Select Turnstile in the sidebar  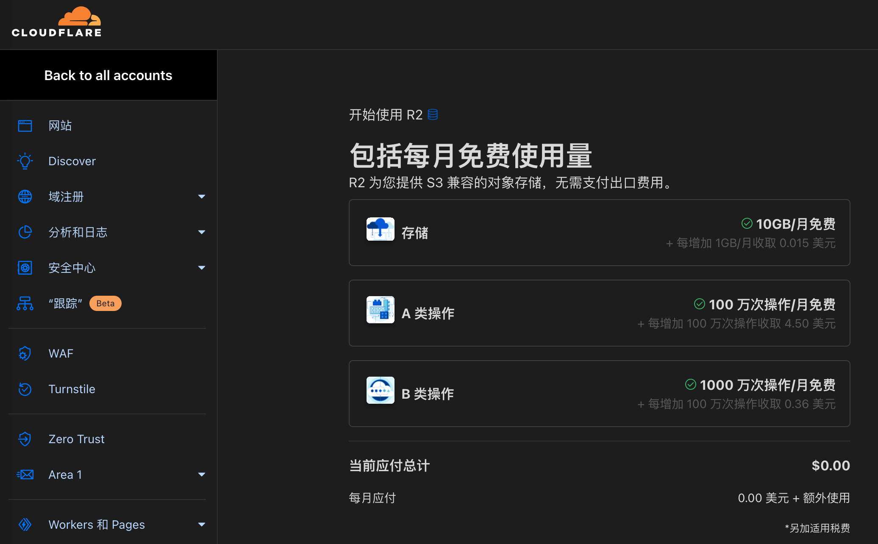(72, 389)
